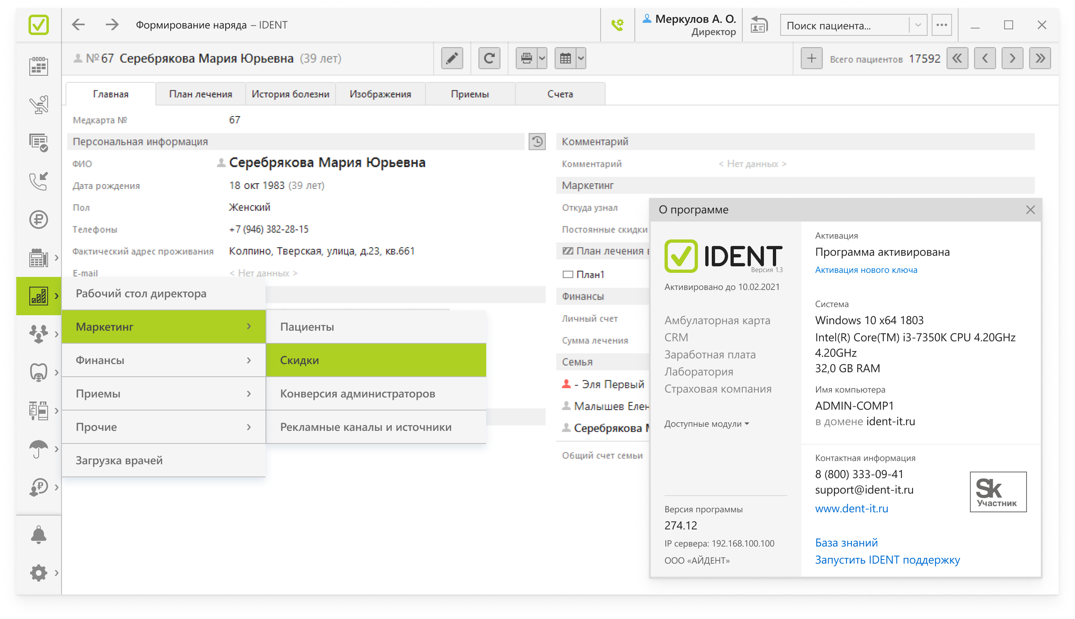Click the Активация нового ключа link
1075x619 pixels.
tap(866, 270)
